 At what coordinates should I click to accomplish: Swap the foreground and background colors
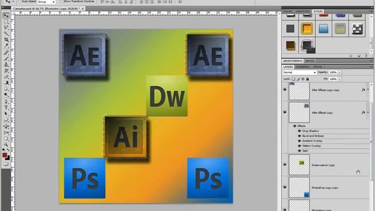coord(8,150)
